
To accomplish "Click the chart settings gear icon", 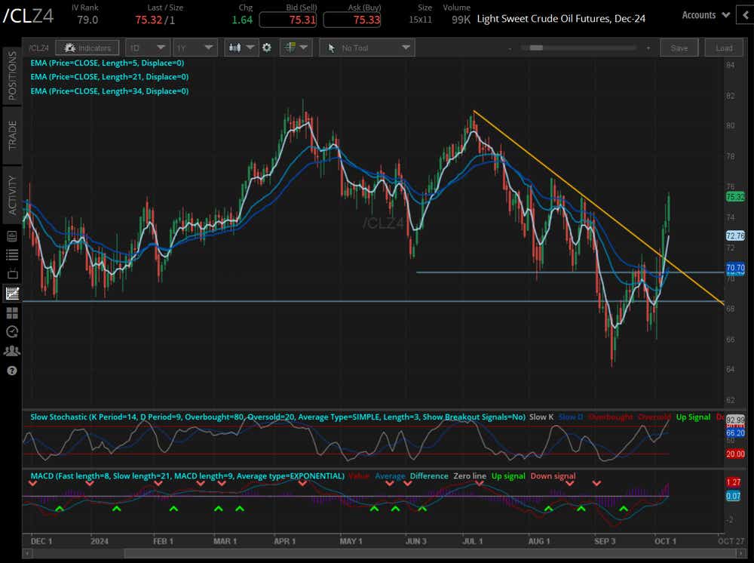I will pyautogui.click(x=266, y=48).
